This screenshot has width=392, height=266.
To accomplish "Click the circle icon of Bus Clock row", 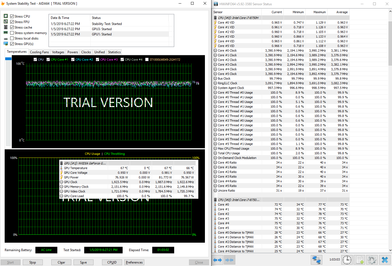I will pyautogui.click(x=215, y=79).
